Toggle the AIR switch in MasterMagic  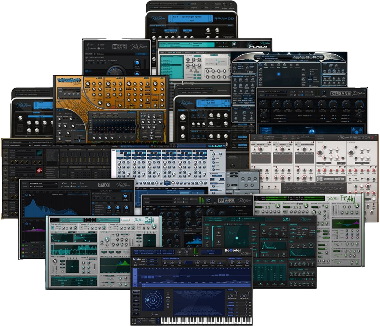(x=87, y=71)
